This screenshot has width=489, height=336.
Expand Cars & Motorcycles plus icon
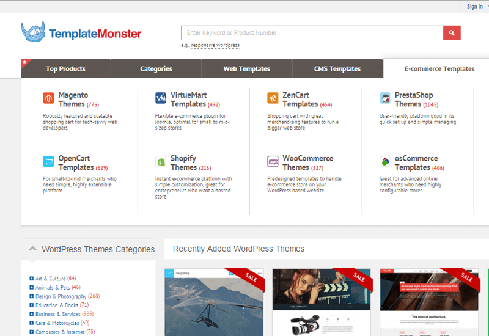point(32,323)
